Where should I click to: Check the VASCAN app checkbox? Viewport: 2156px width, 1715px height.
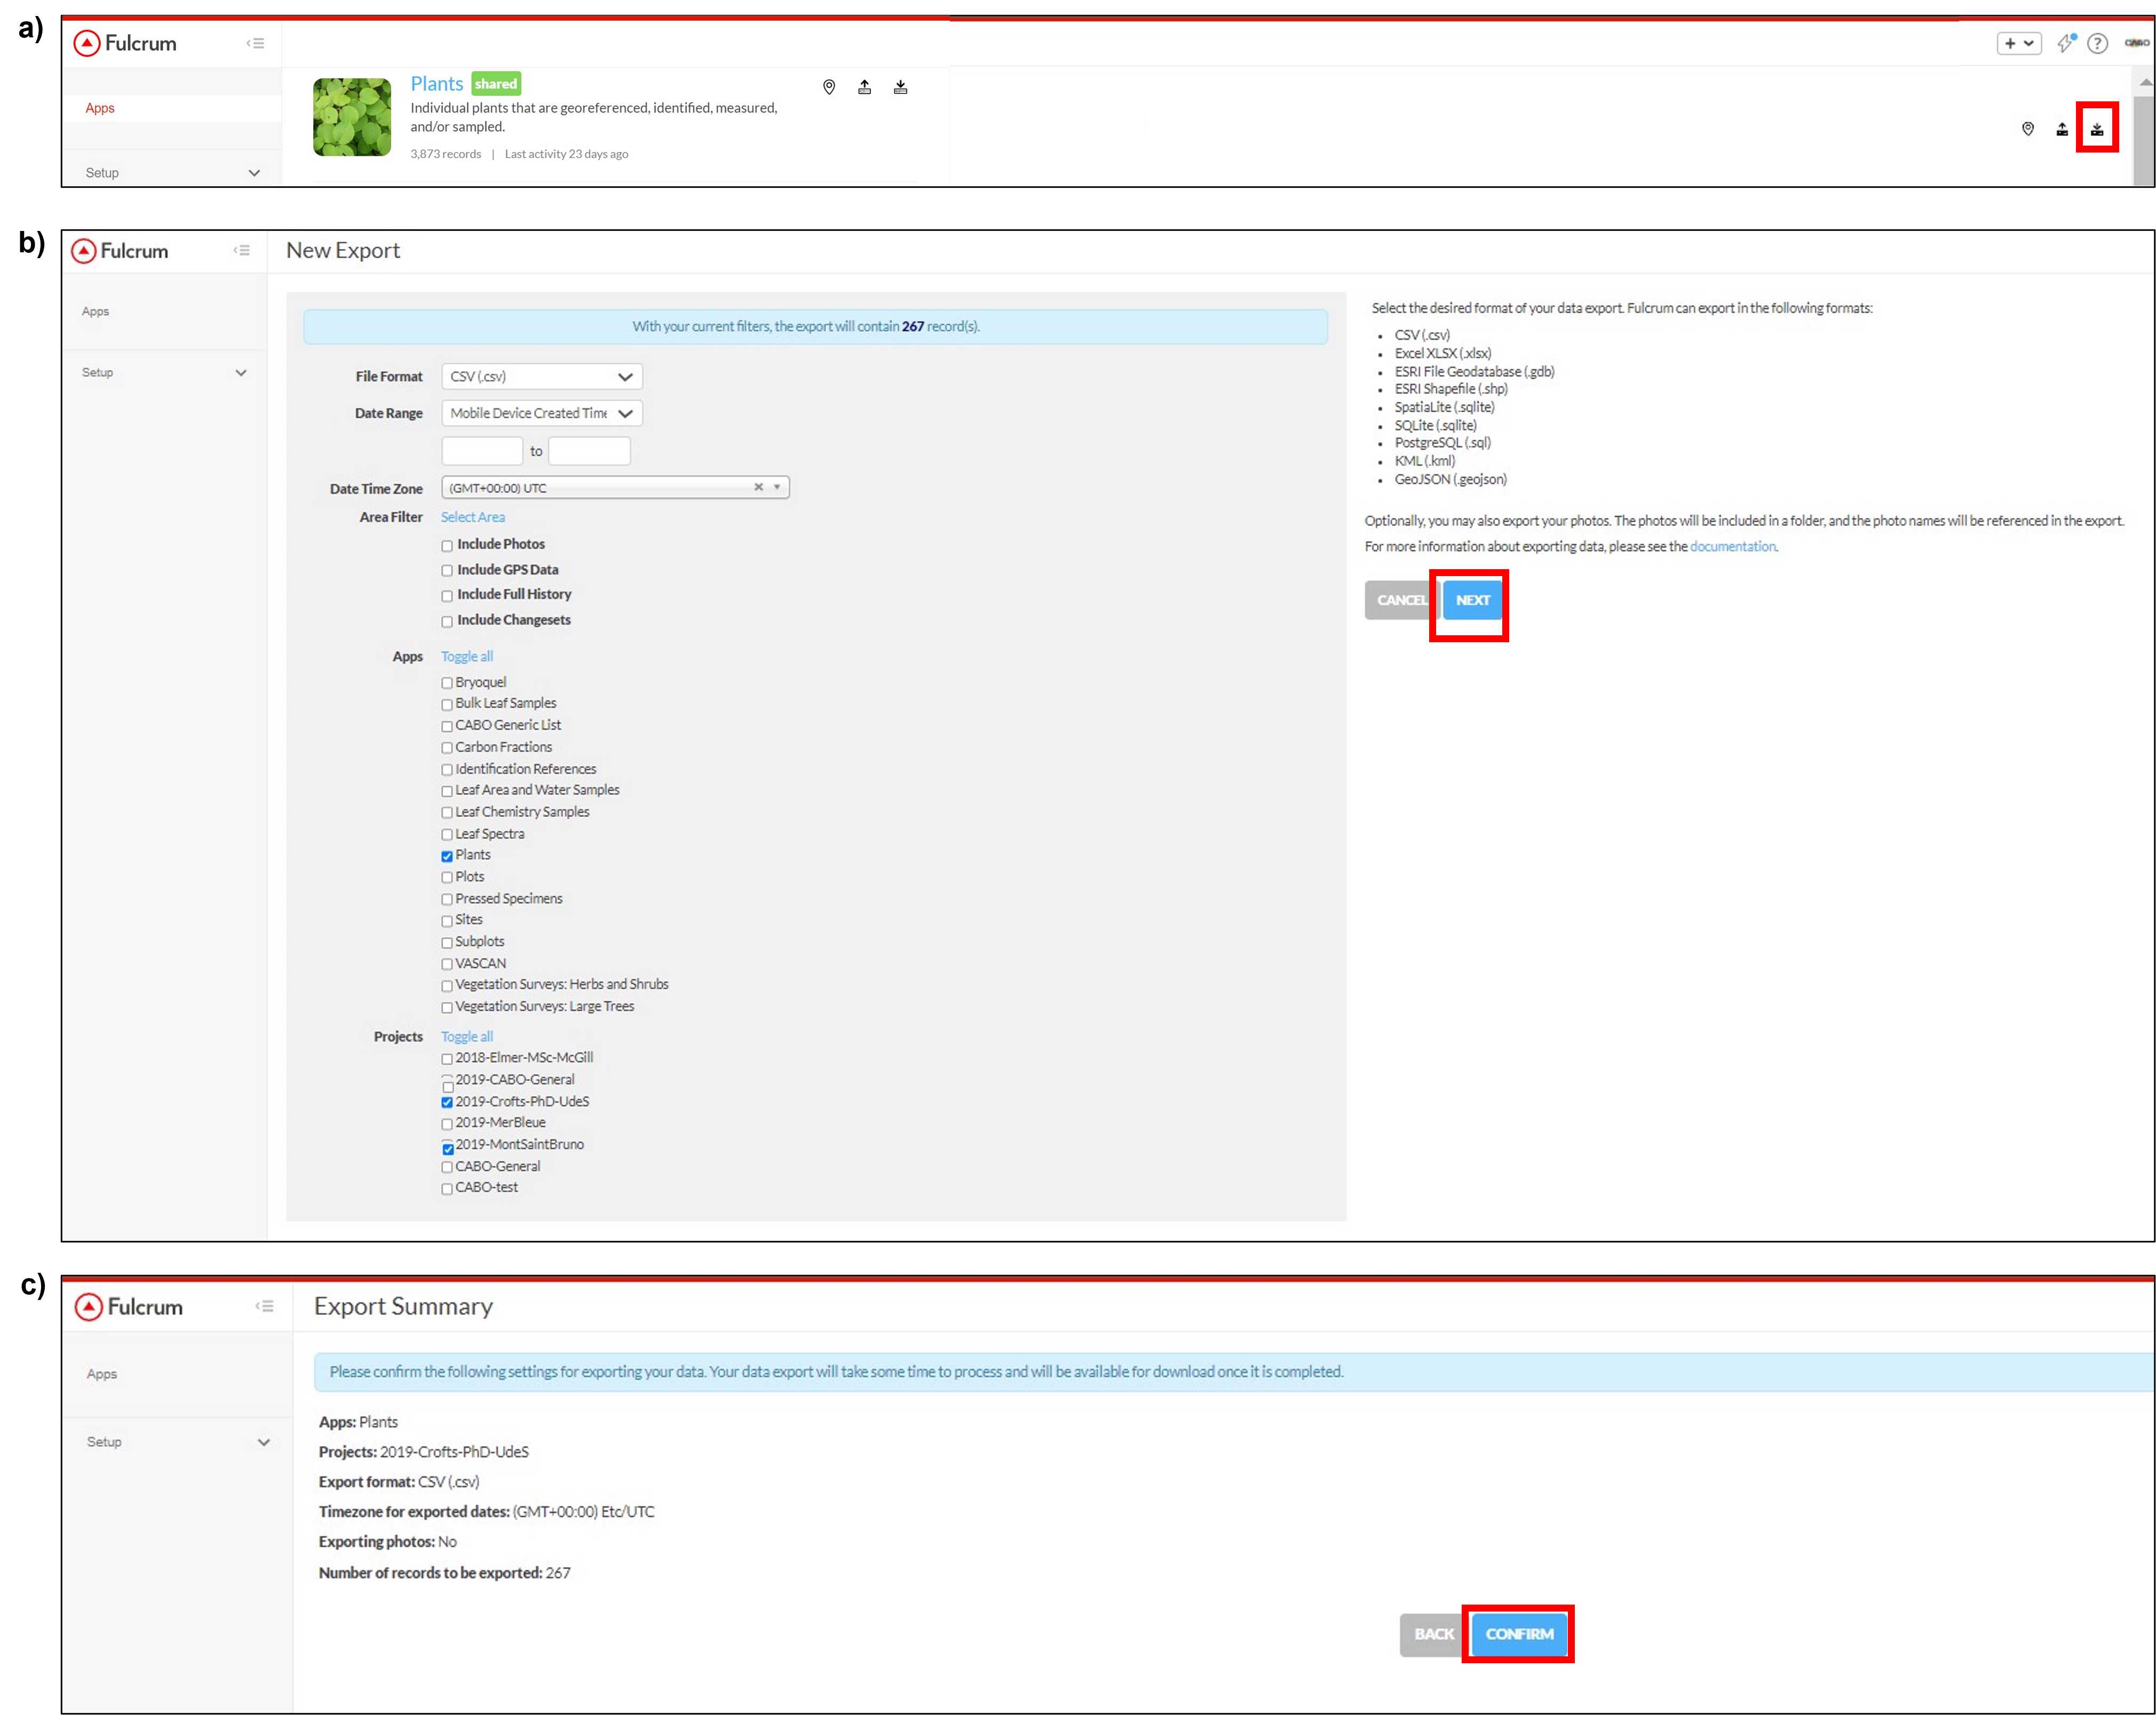(x=447, y=964)
